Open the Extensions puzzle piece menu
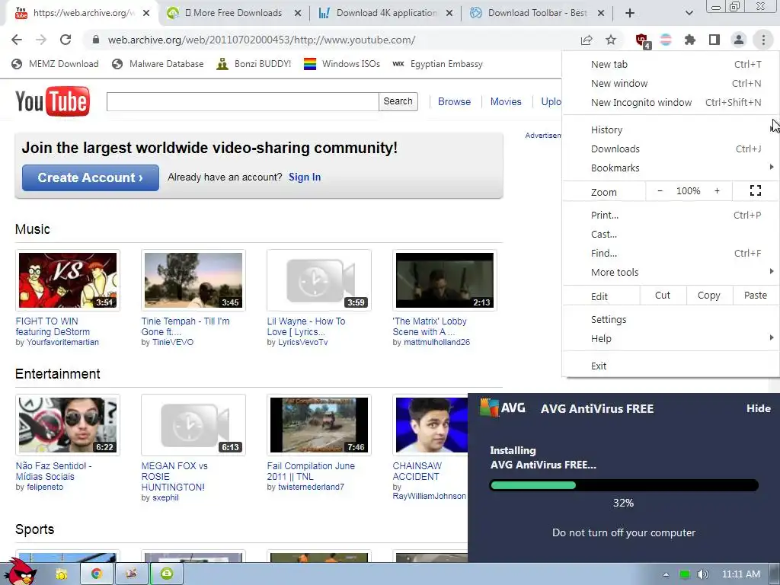 tap(690, 40)
